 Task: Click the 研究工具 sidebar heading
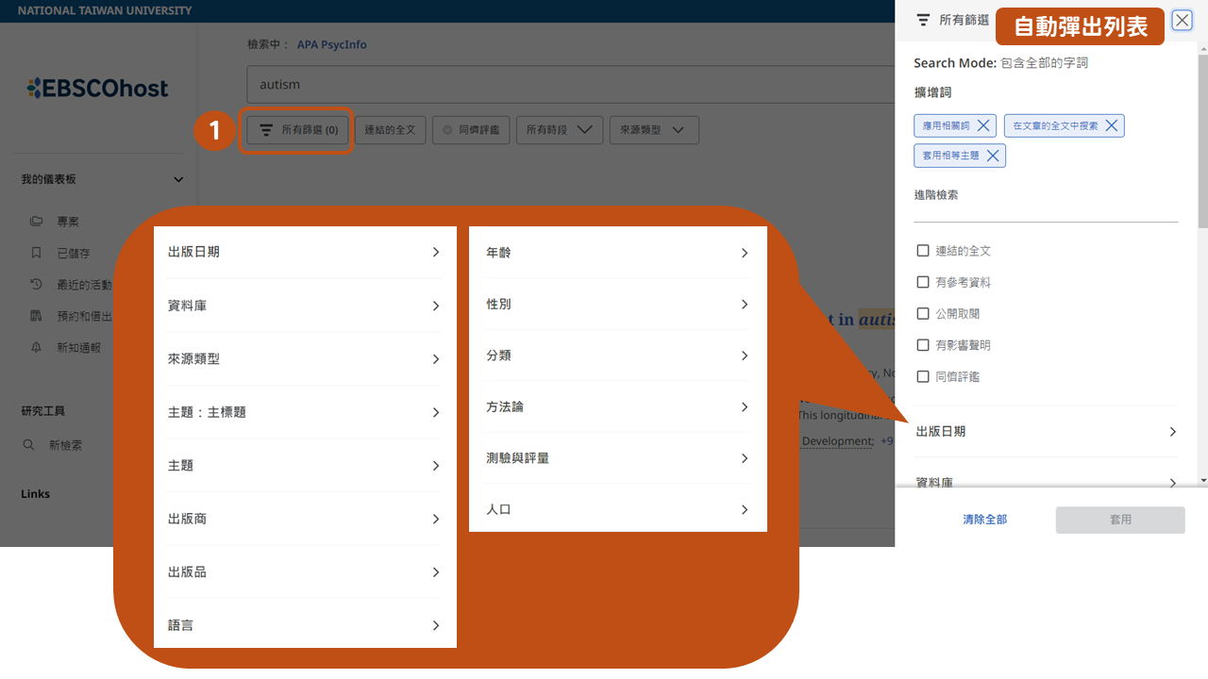coord(43,411)
